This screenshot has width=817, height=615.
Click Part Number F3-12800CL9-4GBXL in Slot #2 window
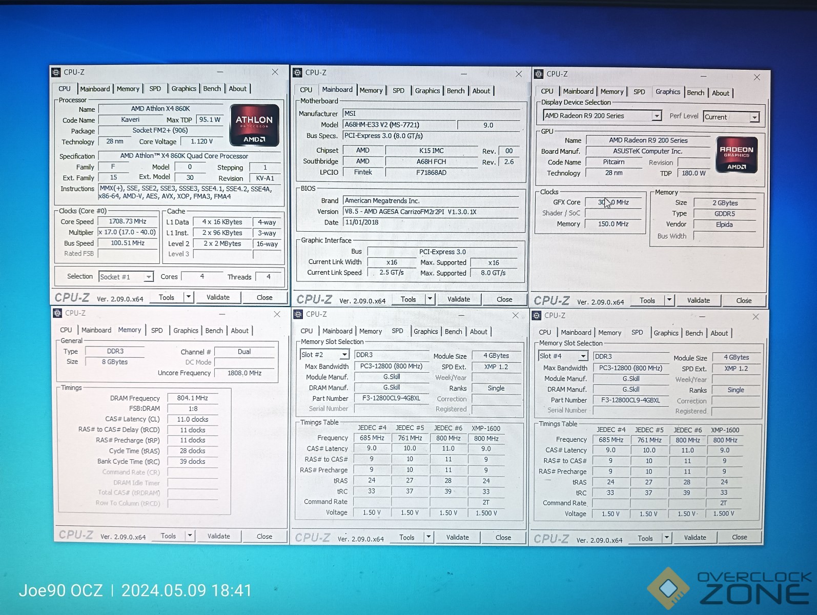(x=391, y=398)
